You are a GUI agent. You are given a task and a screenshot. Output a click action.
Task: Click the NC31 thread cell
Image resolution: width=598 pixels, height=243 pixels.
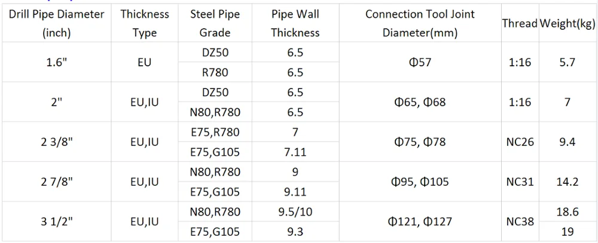tap(519, 182)
